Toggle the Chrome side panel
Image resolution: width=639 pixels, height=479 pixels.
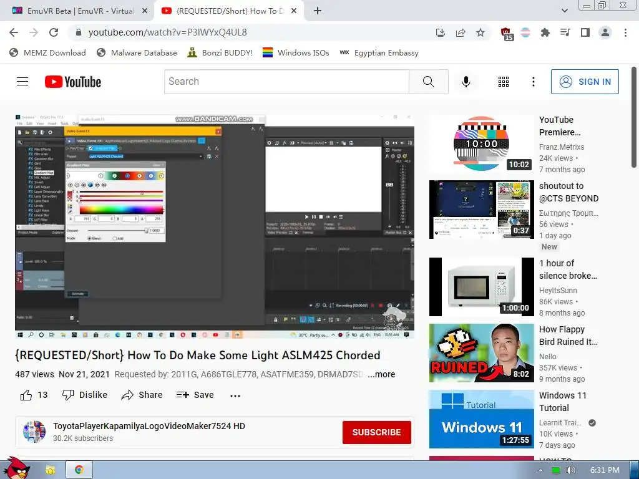(x=585, y=32)
